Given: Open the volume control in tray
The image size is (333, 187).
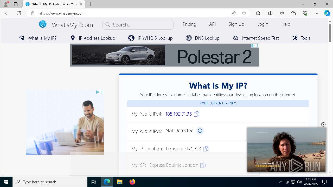Looking at the screenshot, I should 299,182.
